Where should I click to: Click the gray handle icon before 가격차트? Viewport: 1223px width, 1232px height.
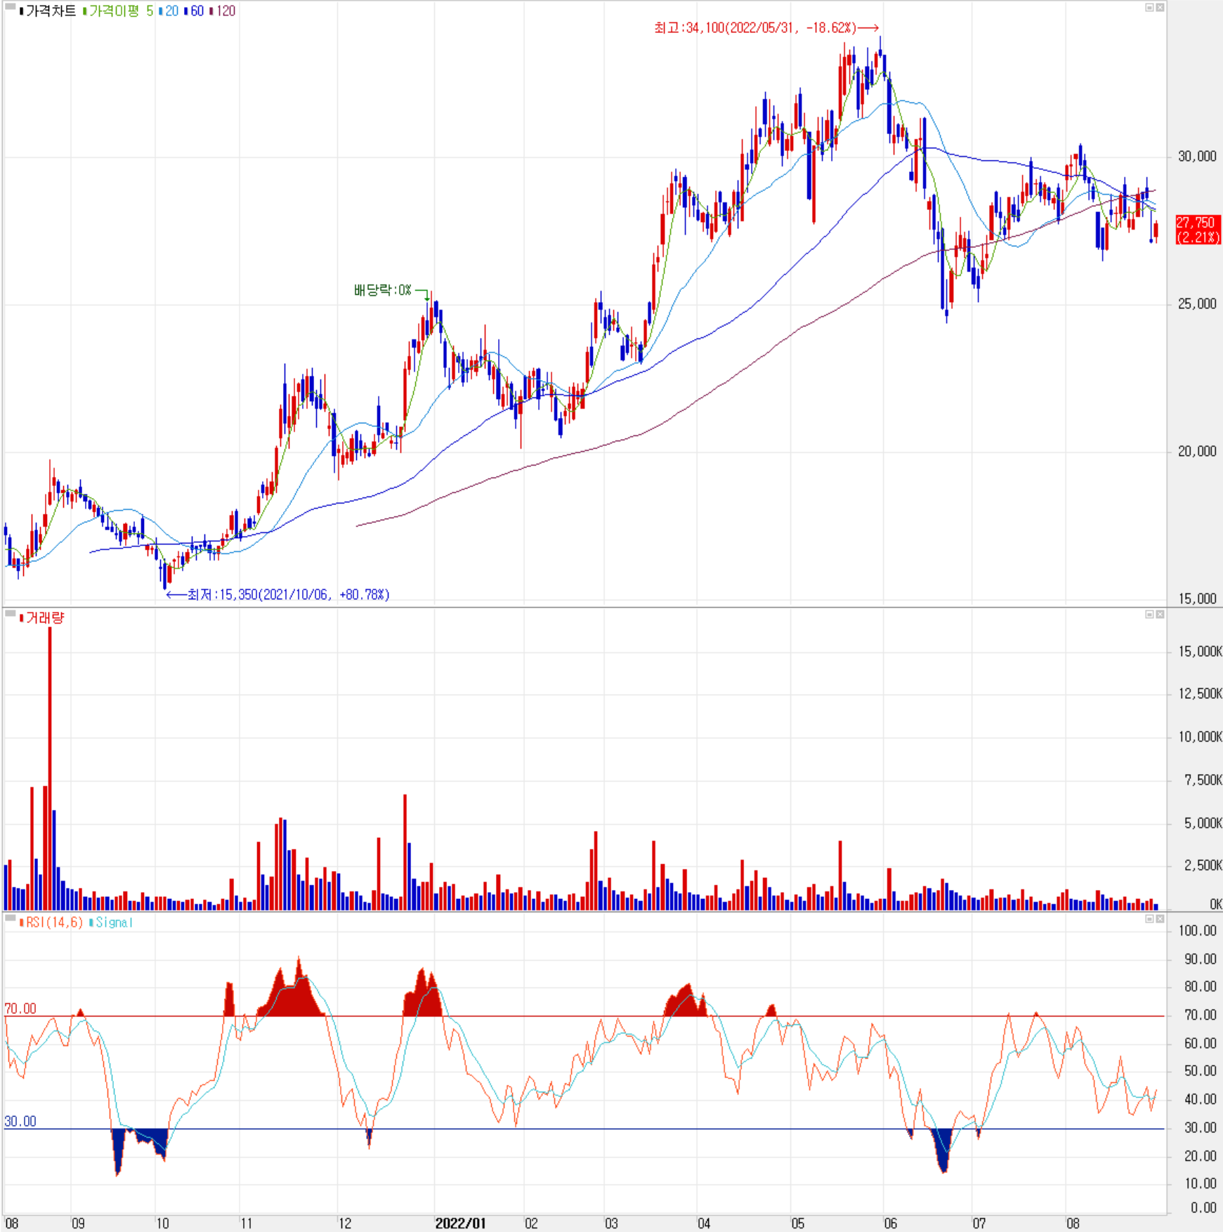point(11,7)
